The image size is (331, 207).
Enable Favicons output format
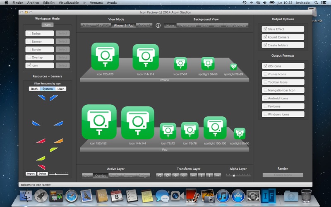pyautogui.click(x=266, y=106)
